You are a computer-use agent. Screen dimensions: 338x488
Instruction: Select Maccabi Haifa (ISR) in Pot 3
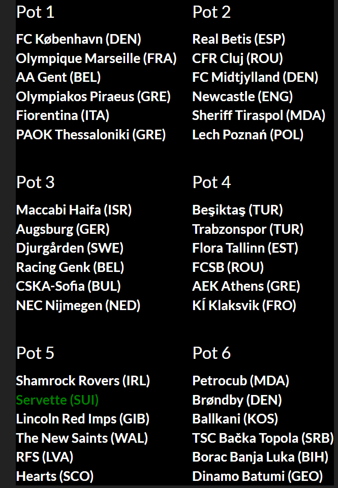point(74,210)
